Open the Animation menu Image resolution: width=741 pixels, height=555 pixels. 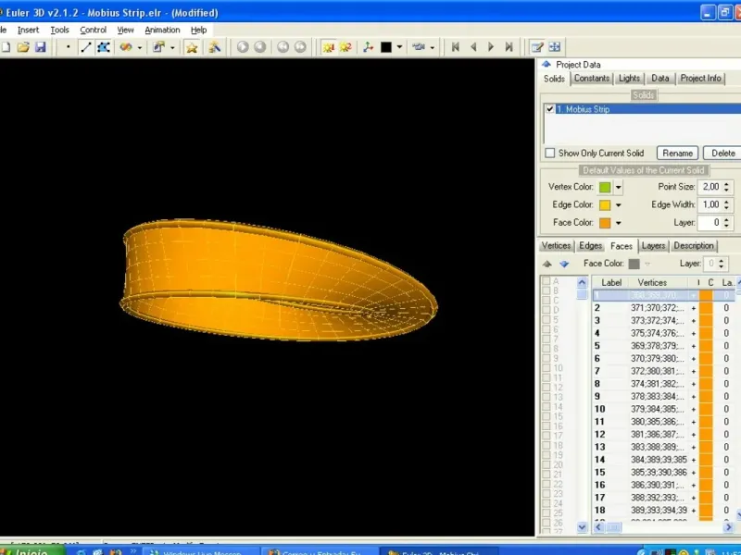(x=162, y=30)
